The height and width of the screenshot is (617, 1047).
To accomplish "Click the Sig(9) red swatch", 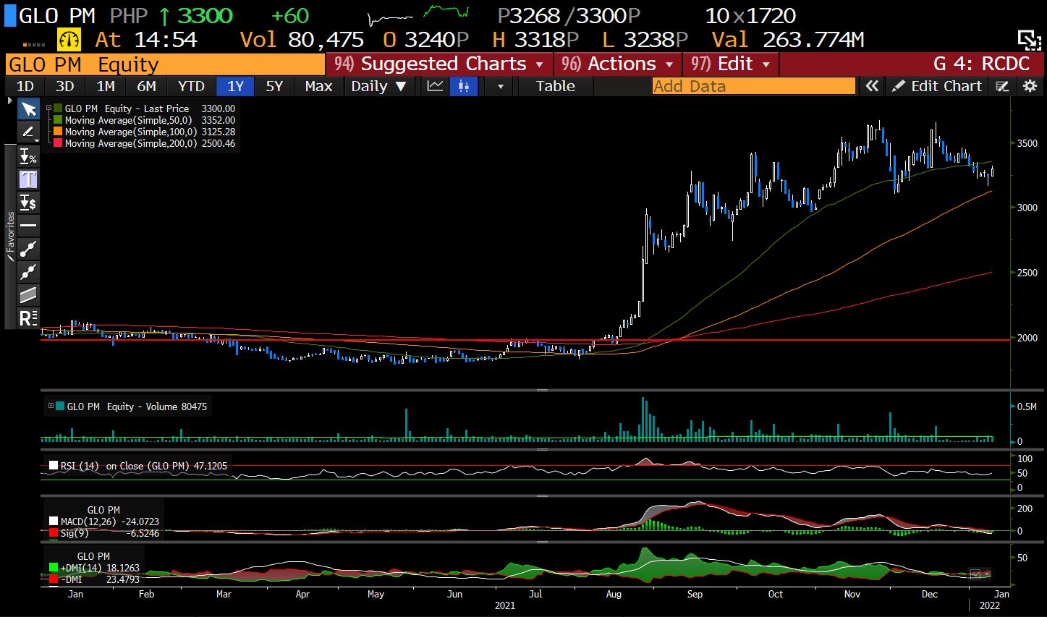I will (x=53, y=533).
